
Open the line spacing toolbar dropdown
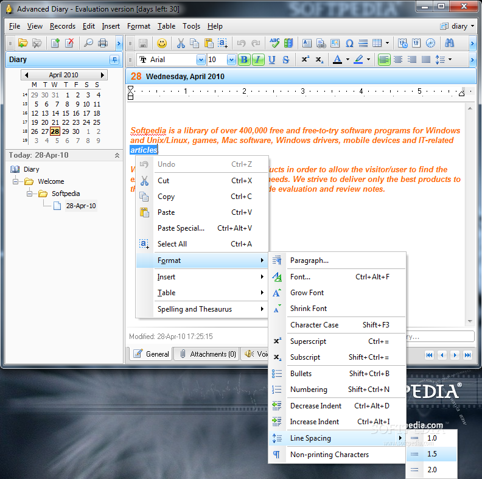(x=450, y=59)
